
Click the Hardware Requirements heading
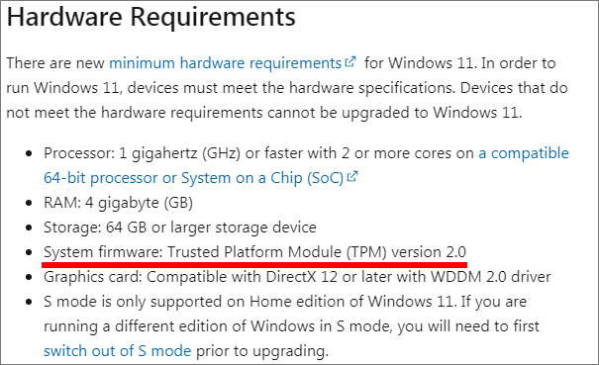pos(151,18)
